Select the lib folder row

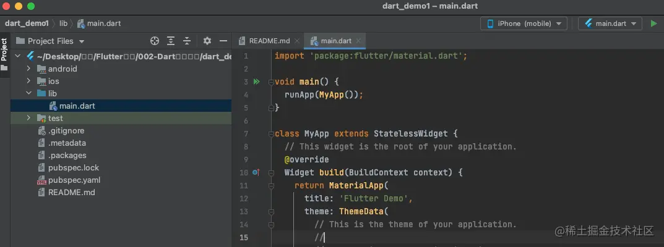(121, 93)
